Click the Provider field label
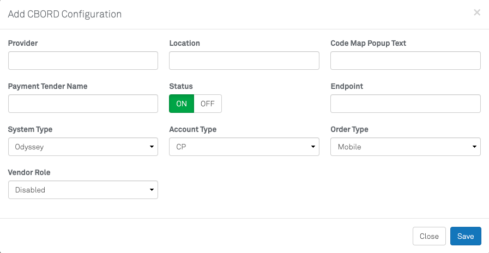This screenshot has height=253, width=489. 23,43
